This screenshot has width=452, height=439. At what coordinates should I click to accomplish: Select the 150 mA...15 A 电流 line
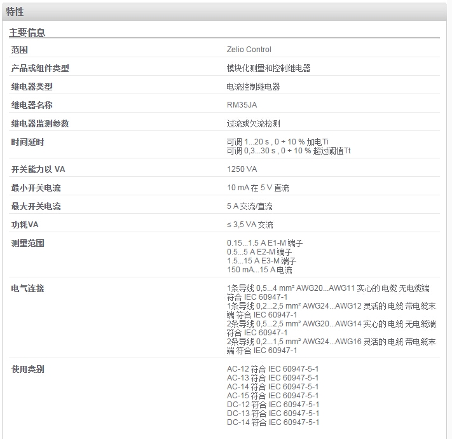pos(259,270)
